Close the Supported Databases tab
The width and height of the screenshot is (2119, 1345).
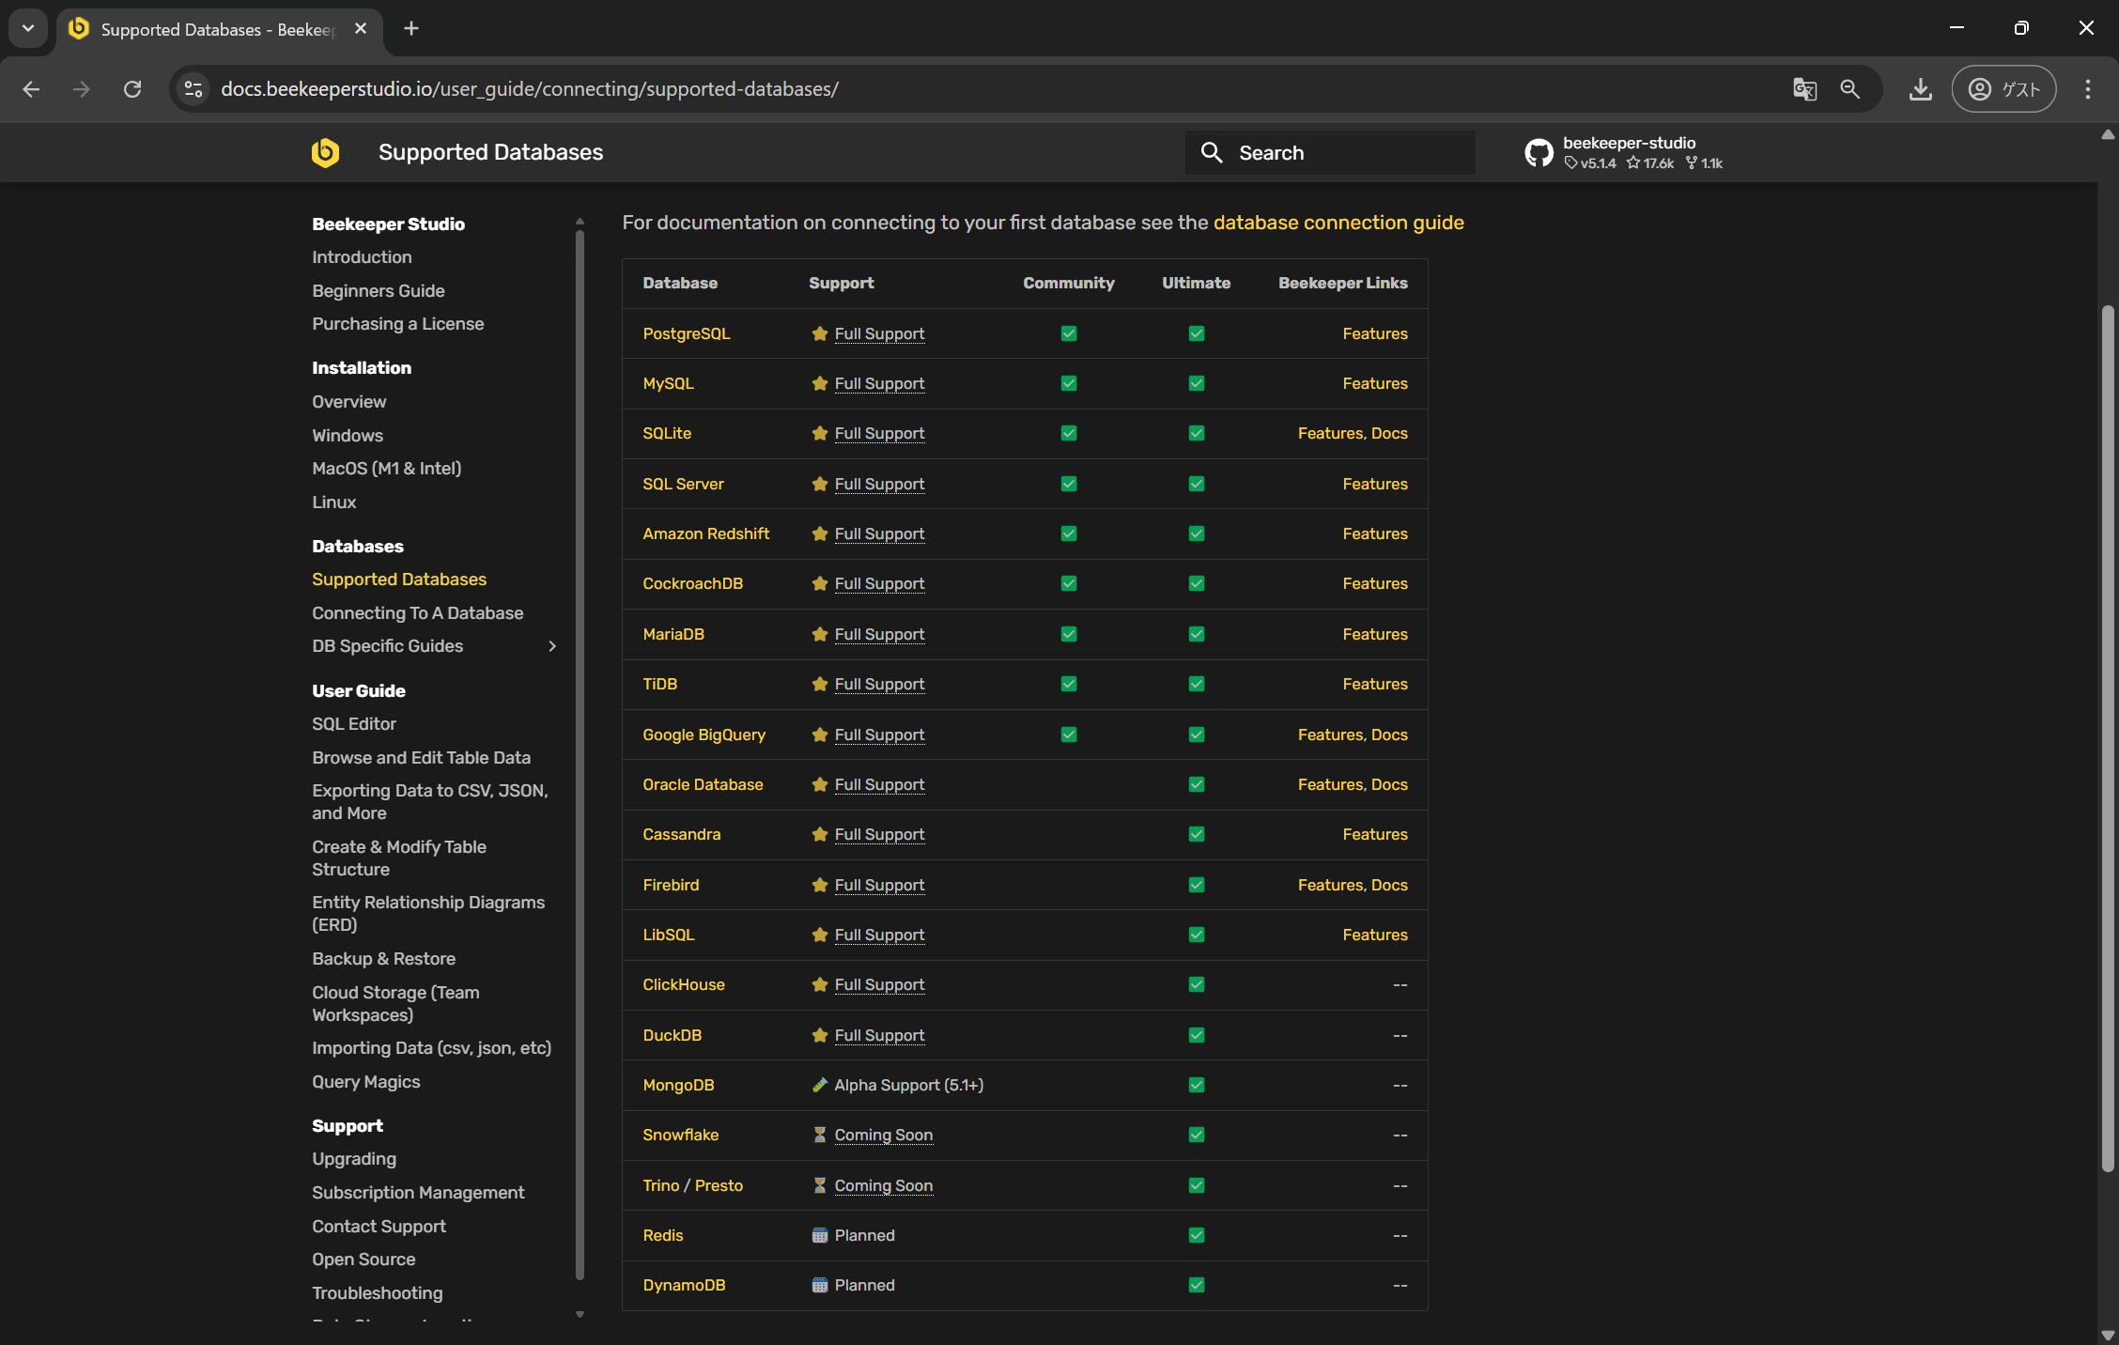coord(361,28)
